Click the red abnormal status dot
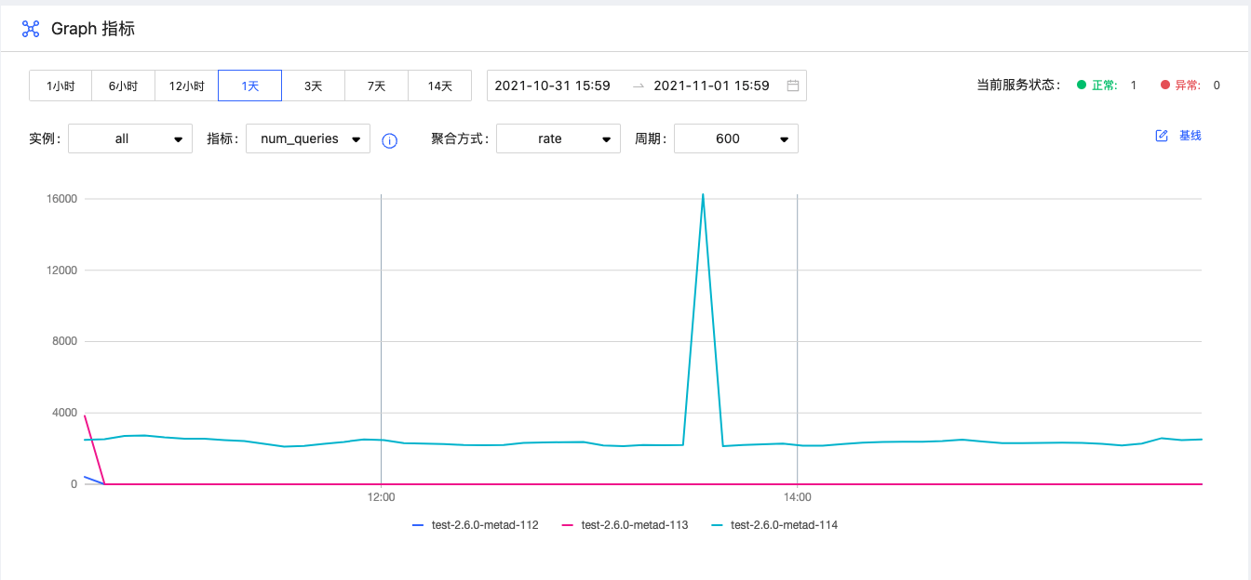The width and height of the screenshot is (1251, 580). pos(1164,85)
